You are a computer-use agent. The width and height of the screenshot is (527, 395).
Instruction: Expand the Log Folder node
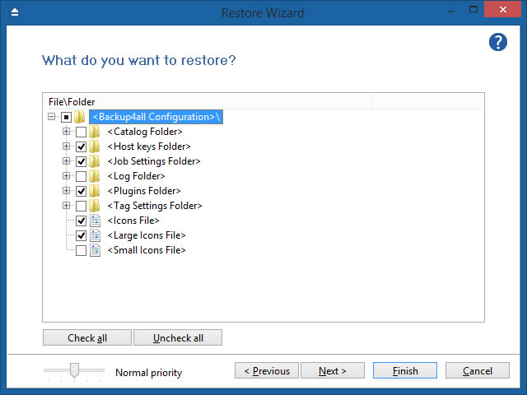coord(66,175)
